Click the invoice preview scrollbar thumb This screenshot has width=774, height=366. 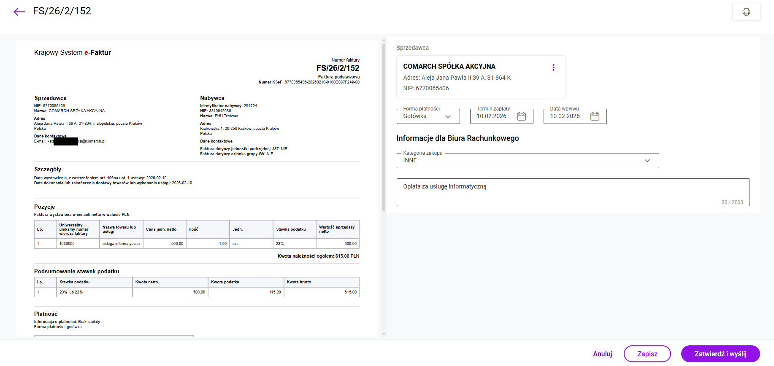pyautogui.click(x=384, y=126)
